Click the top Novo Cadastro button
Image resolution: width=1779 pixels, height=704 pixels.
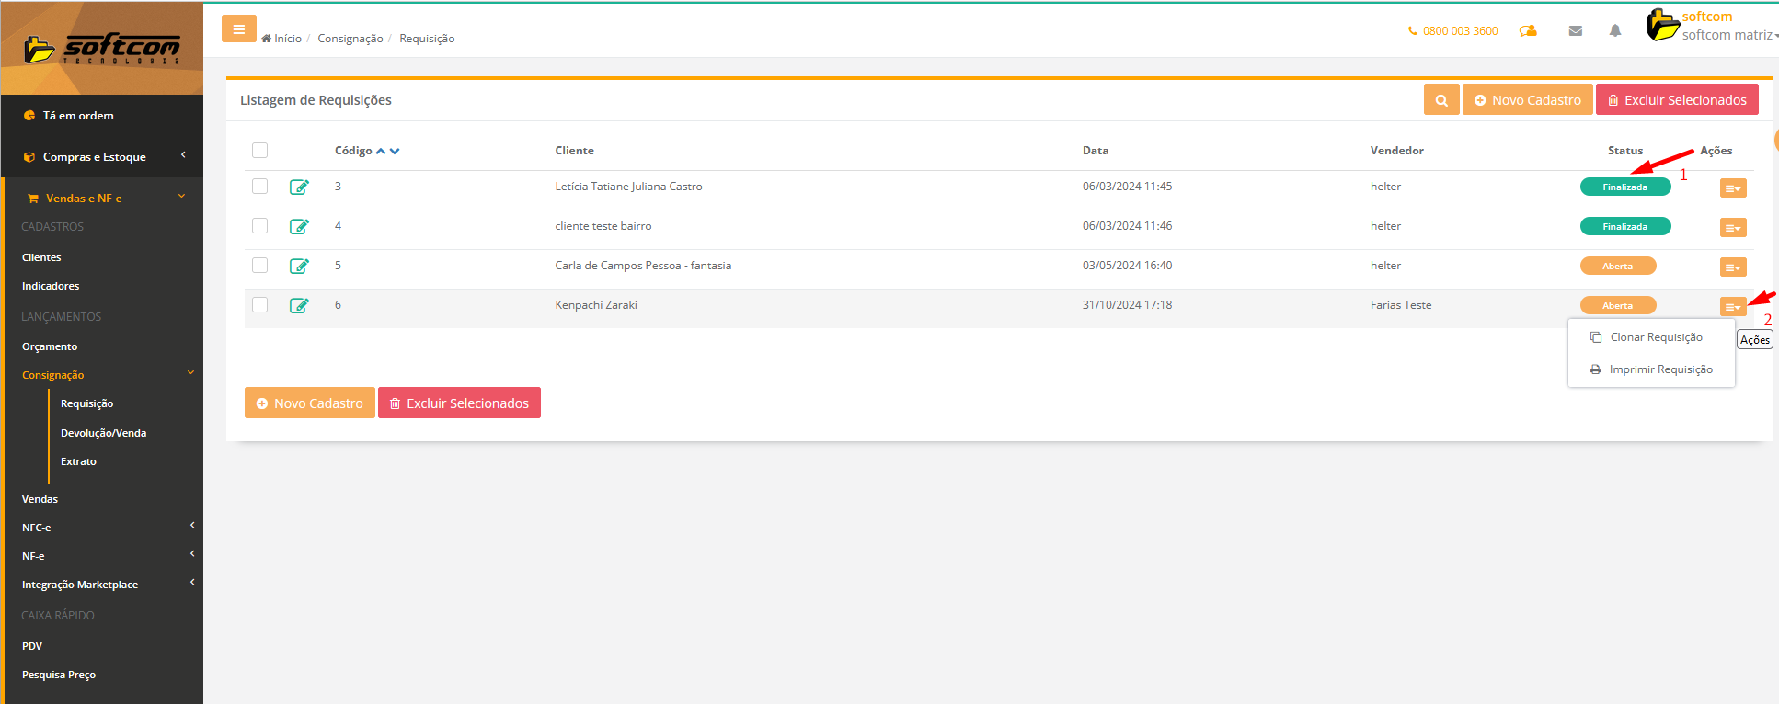[1527, 100]
